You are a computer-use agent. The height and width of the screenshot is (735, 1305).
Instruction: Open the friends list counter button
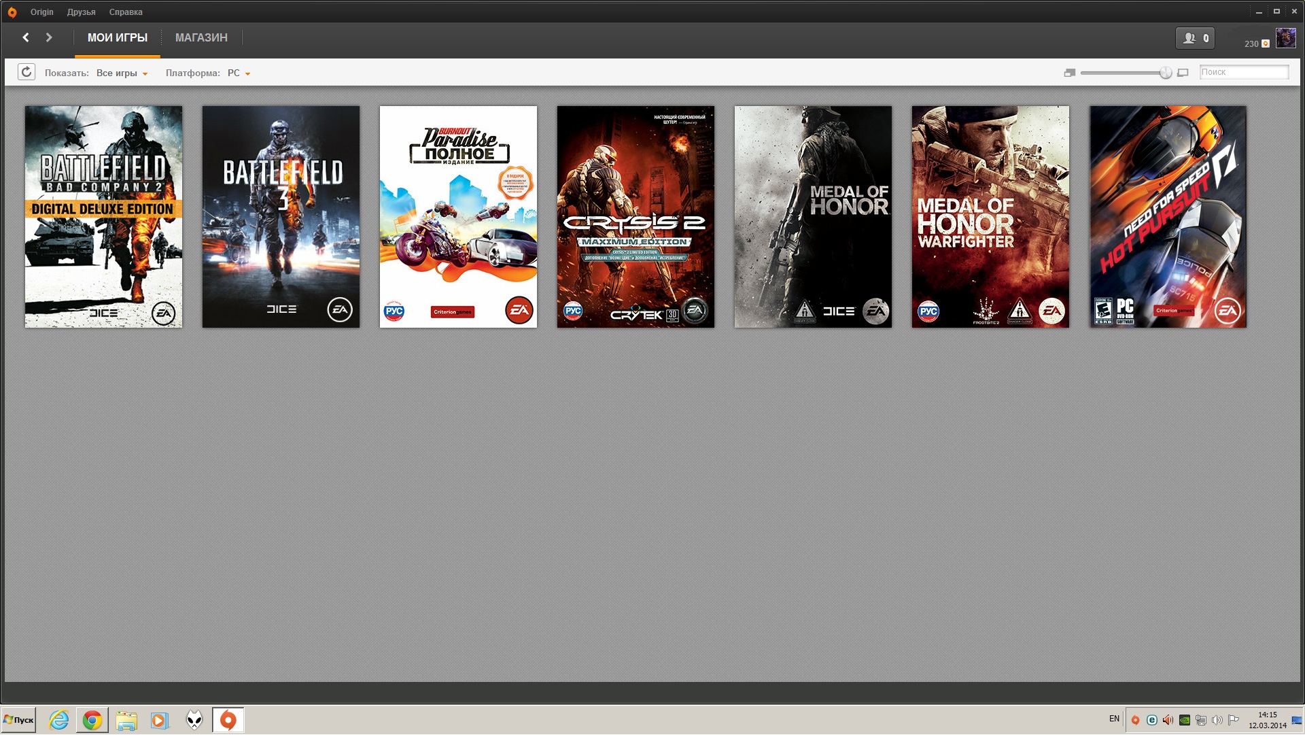tap(1195, 38)
